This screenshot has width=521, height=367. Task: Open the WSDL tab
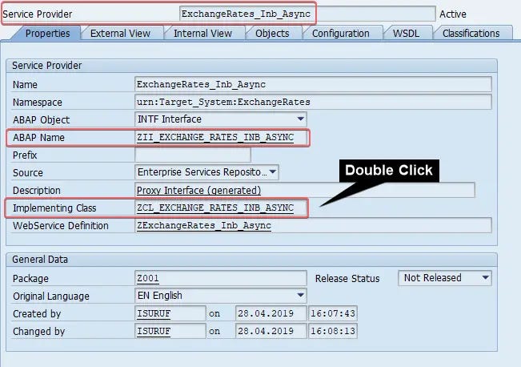point(406,34)
